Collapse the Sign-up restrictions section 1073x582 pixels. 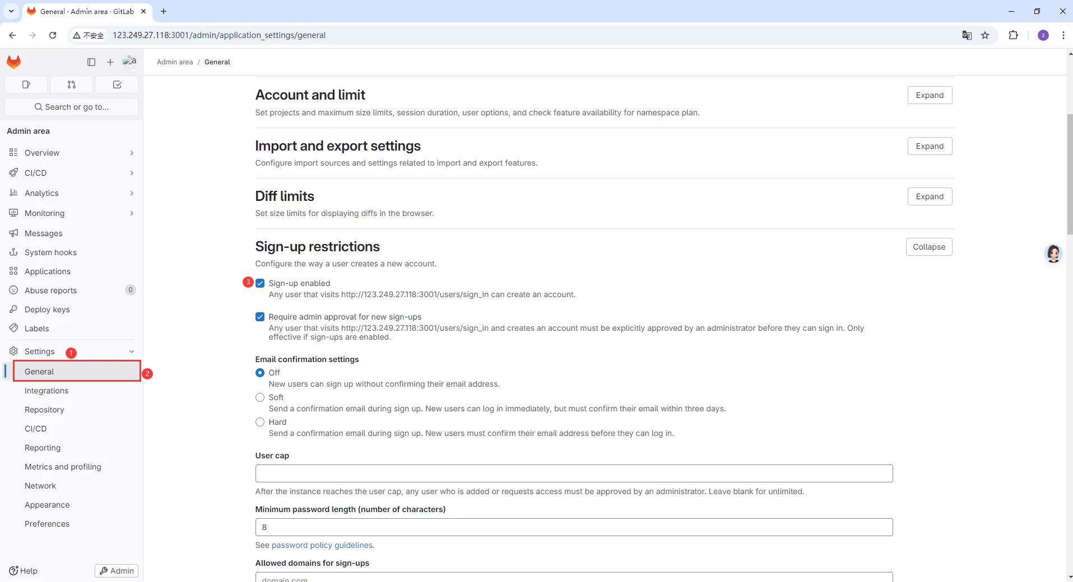click(928, 247)
